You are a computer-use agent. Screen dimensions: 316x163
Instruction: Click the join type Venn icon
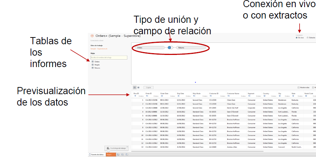tap(170, 47)
